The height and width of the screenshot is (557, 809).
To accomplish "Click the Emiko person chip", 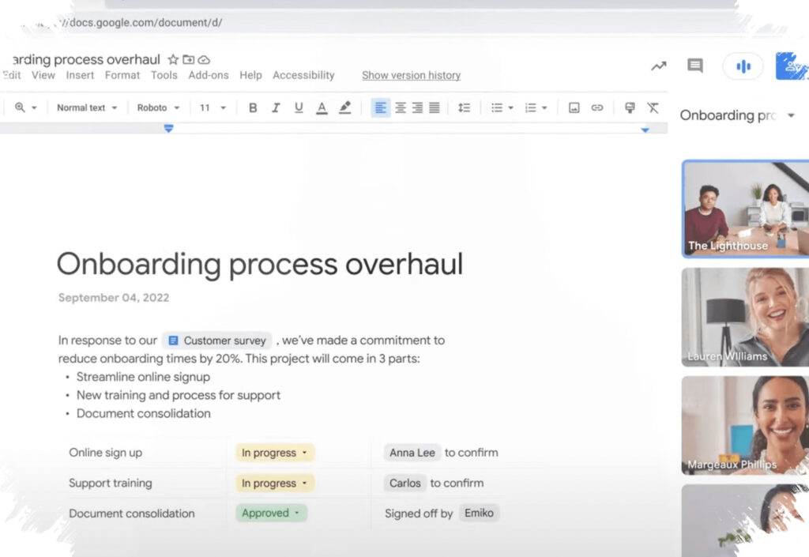I will point(479,514).
